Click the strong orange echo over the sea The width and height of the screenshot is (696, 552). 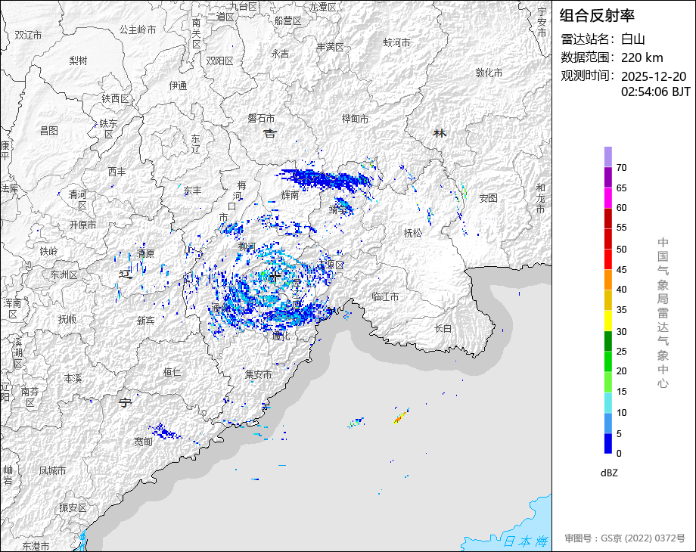(401, 416)
